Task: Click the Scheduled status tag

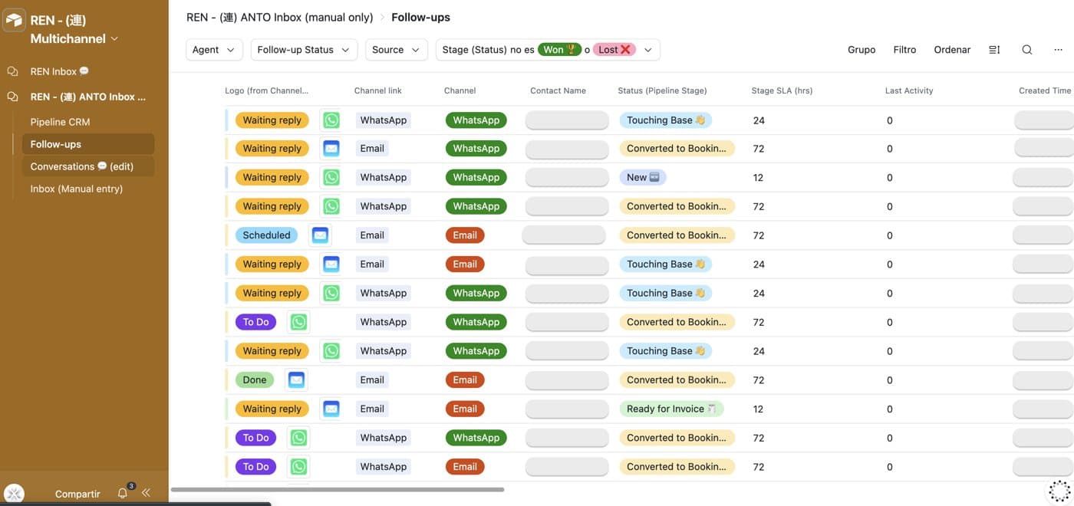Action: (x=266, y=235)
